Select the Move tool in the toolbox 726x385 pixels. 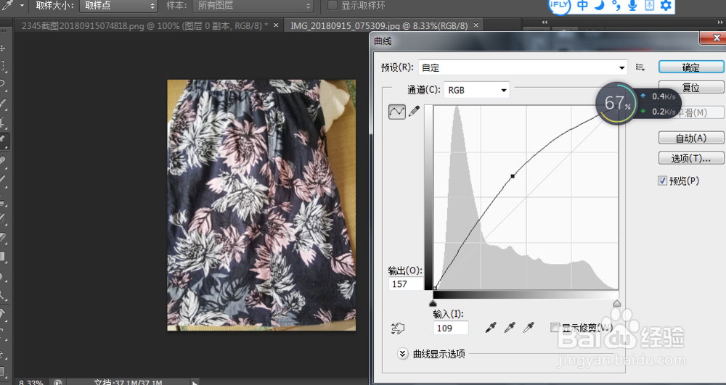3,48
